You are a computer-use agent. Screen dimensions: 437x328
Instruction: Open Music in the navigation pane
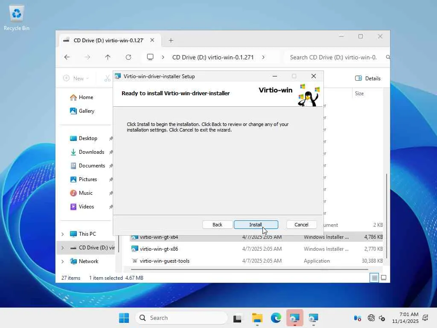tap(85, 193)
